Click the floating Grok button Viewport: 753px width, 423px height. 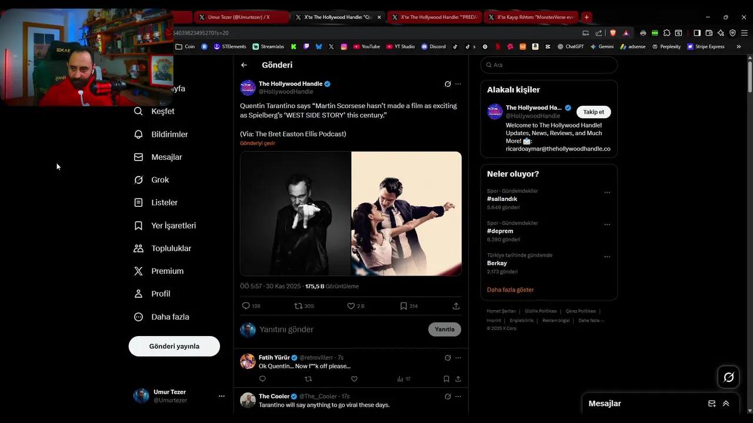coord(728,377)
